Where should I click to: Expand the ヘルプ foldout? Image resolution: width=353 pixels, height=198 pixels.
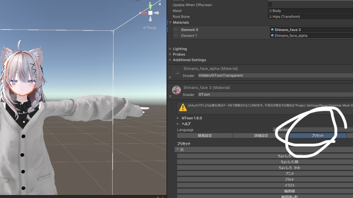click(x=178, y=124)
